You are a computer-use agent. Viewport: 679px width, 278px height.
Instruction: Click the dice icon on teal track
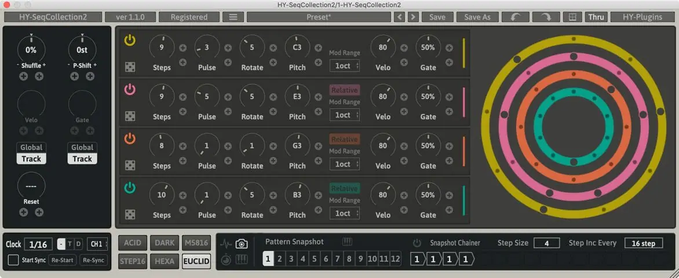[130, 215]
